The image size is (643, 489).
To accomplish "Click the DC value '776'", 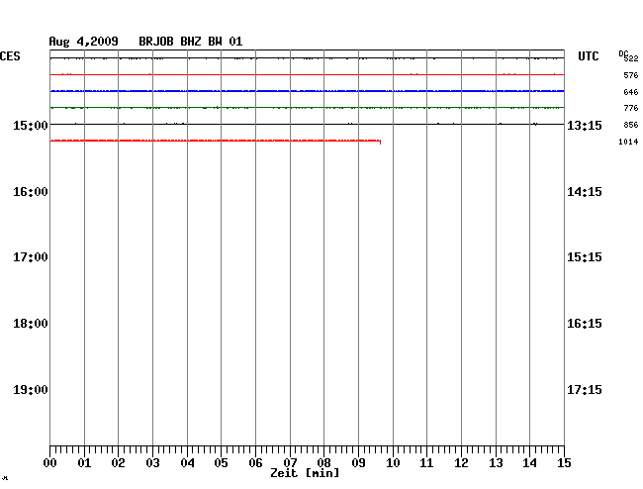I will pos(631,108).
